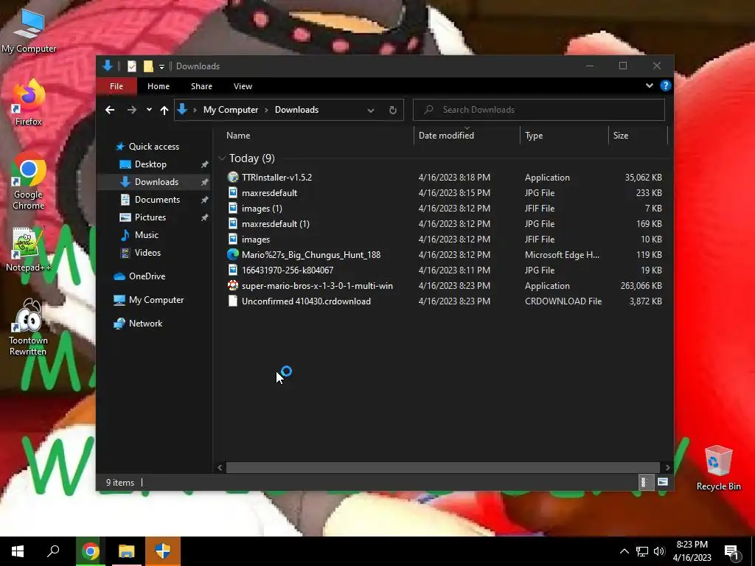Open Documents in the navigation pane
The height and width of the screenshot is (566, 755).
(157, 199)
